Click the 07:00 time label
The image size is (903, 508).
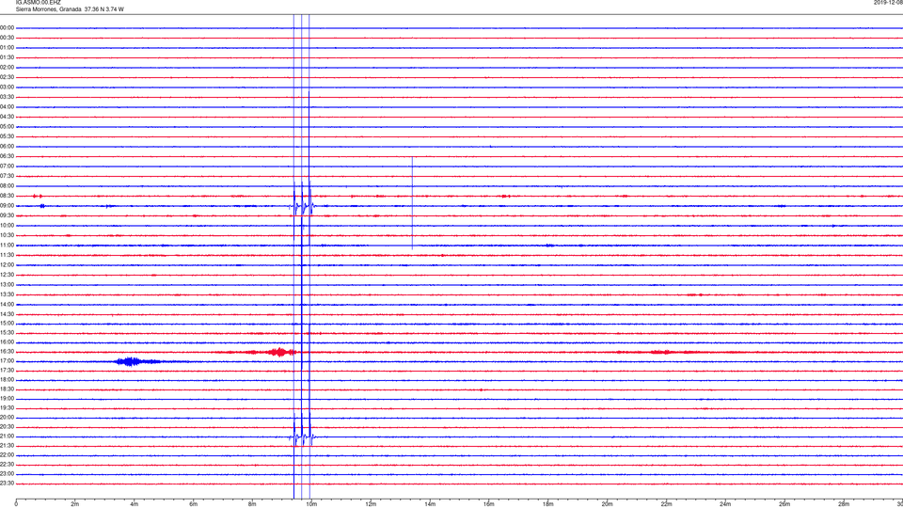[7, 166]
